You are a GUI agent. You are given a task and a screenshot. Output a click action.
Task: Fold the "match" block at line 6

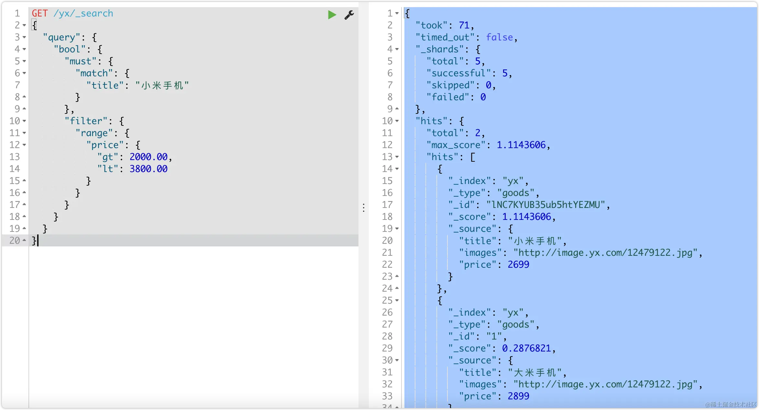pyautogui.click(x=24, y=73)
